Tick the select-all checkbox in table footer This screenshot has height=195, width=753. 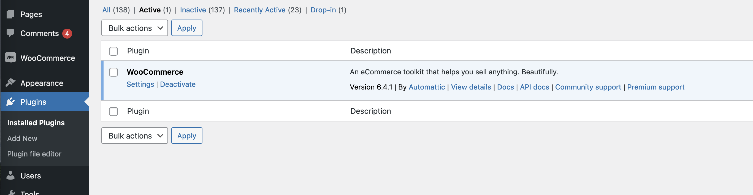click(113, 111)
